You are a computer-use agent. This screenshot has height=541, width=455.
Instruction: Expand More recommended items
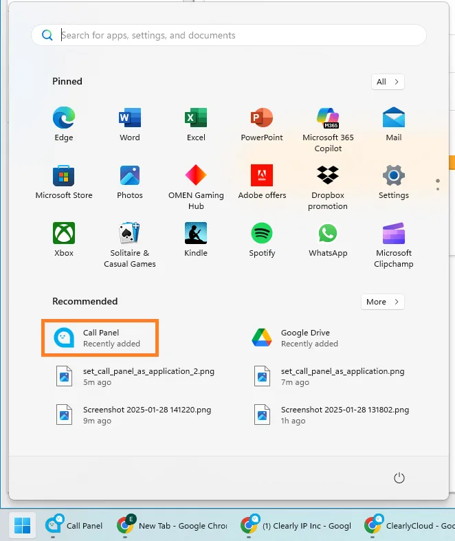pos(383,302)
